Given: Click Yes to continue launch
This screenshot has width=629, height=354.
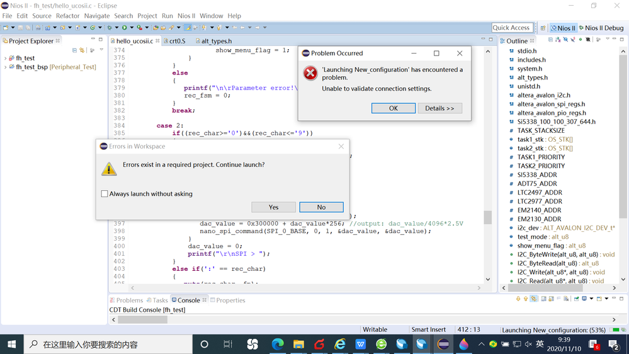Looking at the screenshot, I should coord(273,207).
